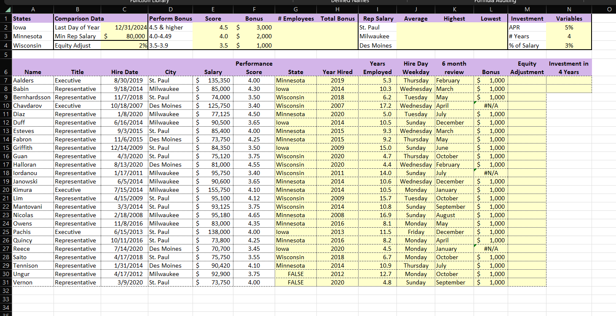Select the 17.2 years employed cell

click(x=378, y=106)
